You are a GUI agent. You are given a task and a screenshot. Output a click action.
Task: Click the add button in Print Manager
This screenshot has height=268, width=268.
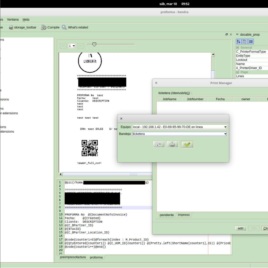pyautogui.click(x=240, y=228)
